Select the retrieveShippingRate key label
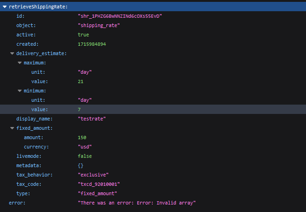Viewport: 306px width, 212px height. pos(38,7)
